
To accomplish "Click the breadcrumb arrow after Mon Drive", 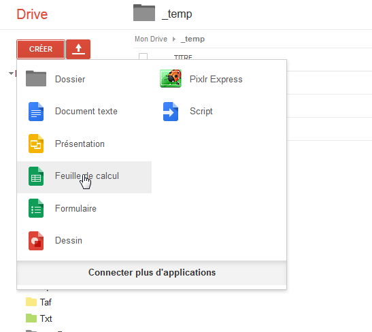I will tap(174, 39).
